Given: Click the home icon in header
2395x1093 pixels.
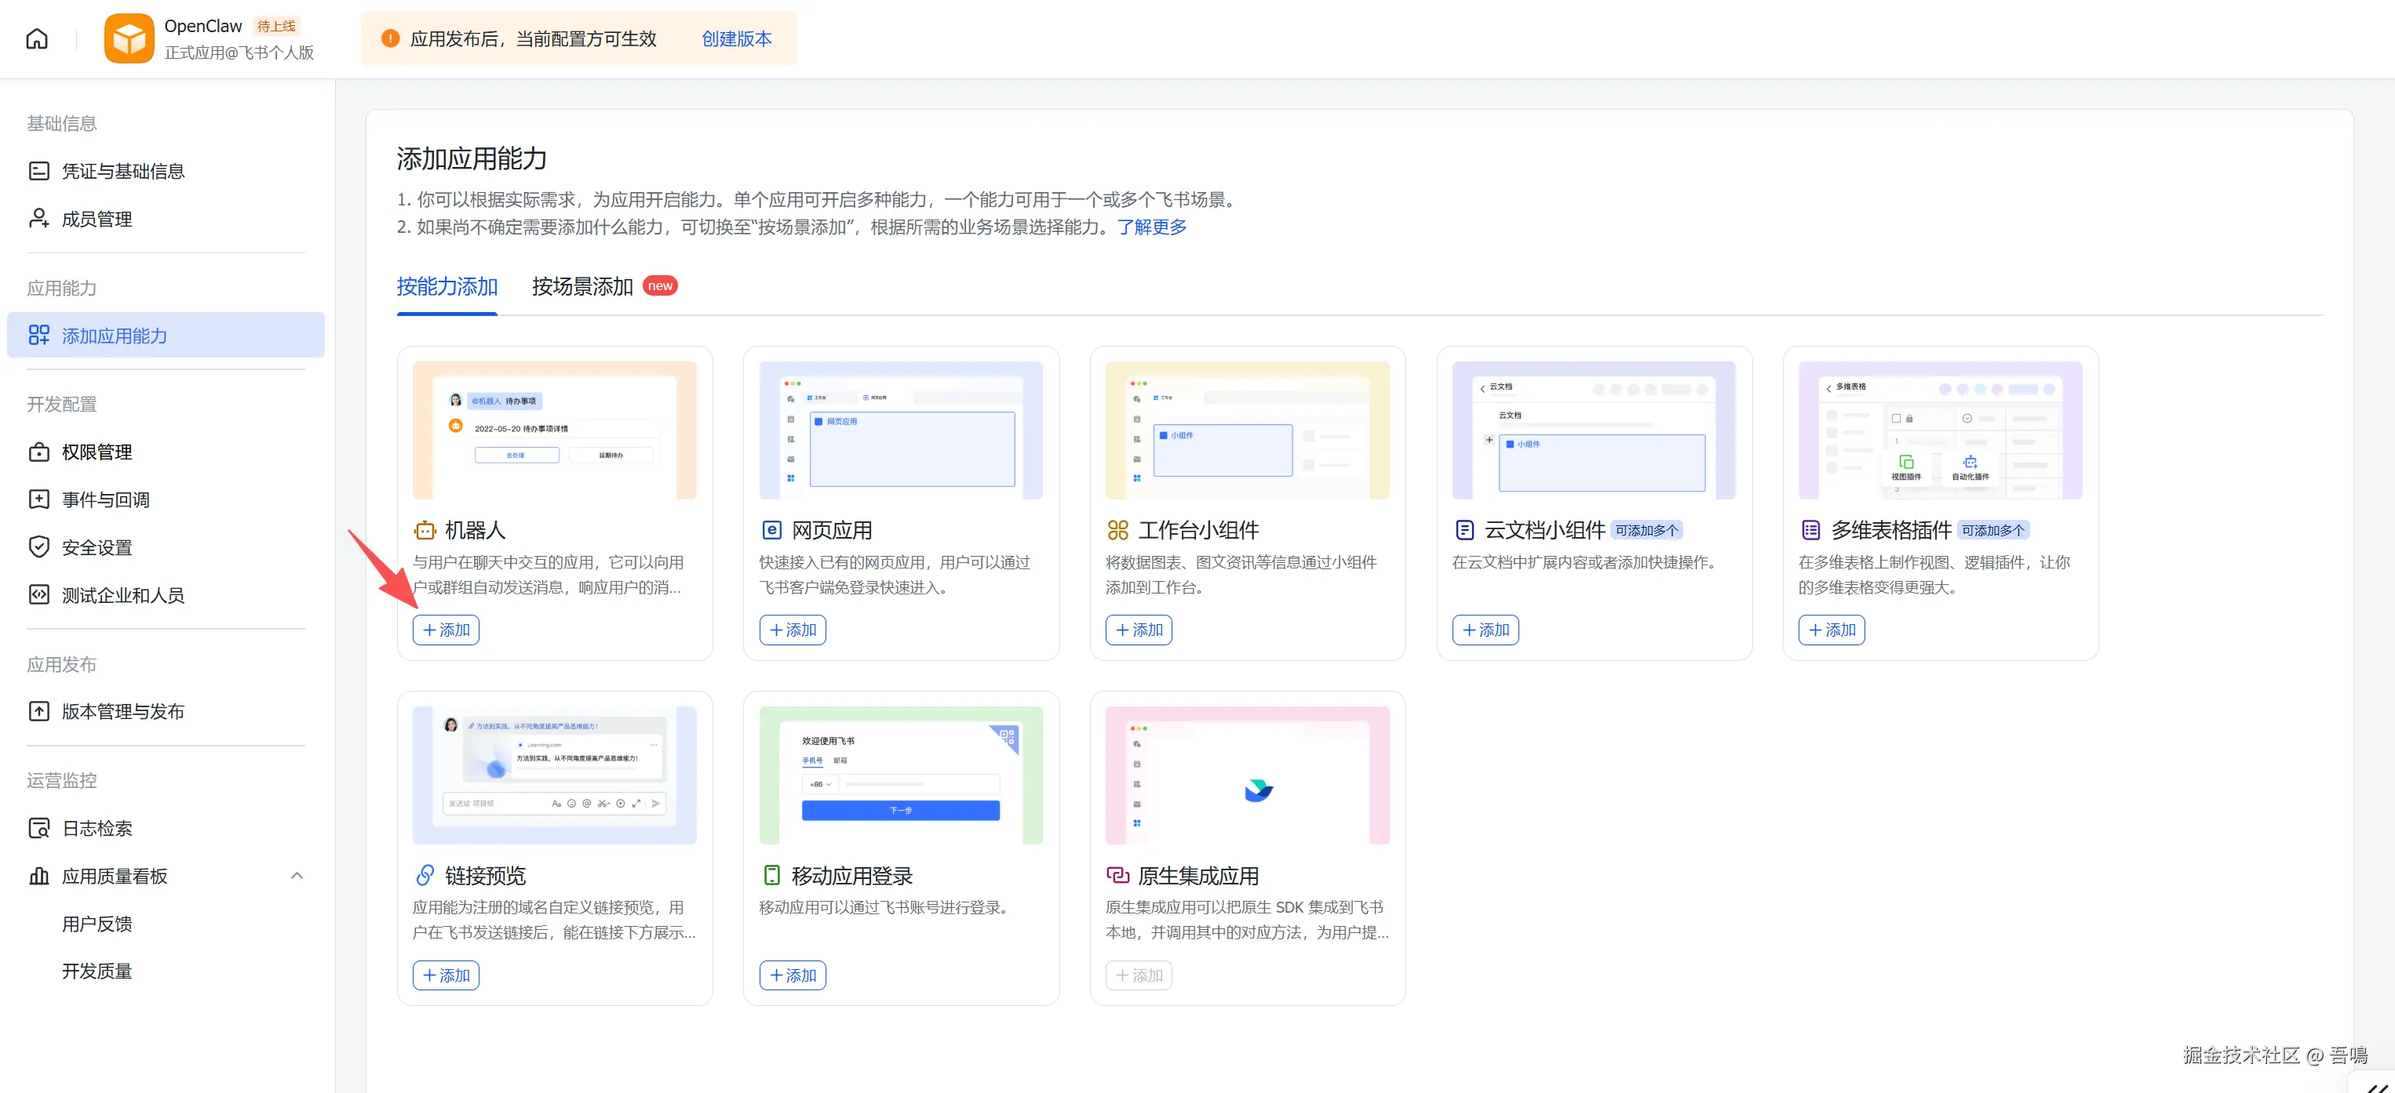Looking at the screenshot, I should point(36,39).
